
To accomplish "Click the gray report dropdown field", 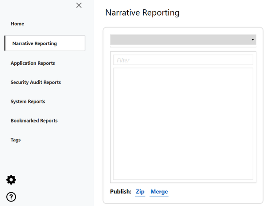I will point(180,40).
